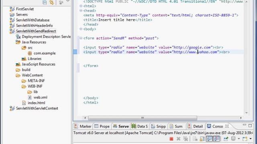Click Remove All Terminated Launches double-X icon
Image resolution: width=257 pixels, height=144 pixels.
click(186, 139)
